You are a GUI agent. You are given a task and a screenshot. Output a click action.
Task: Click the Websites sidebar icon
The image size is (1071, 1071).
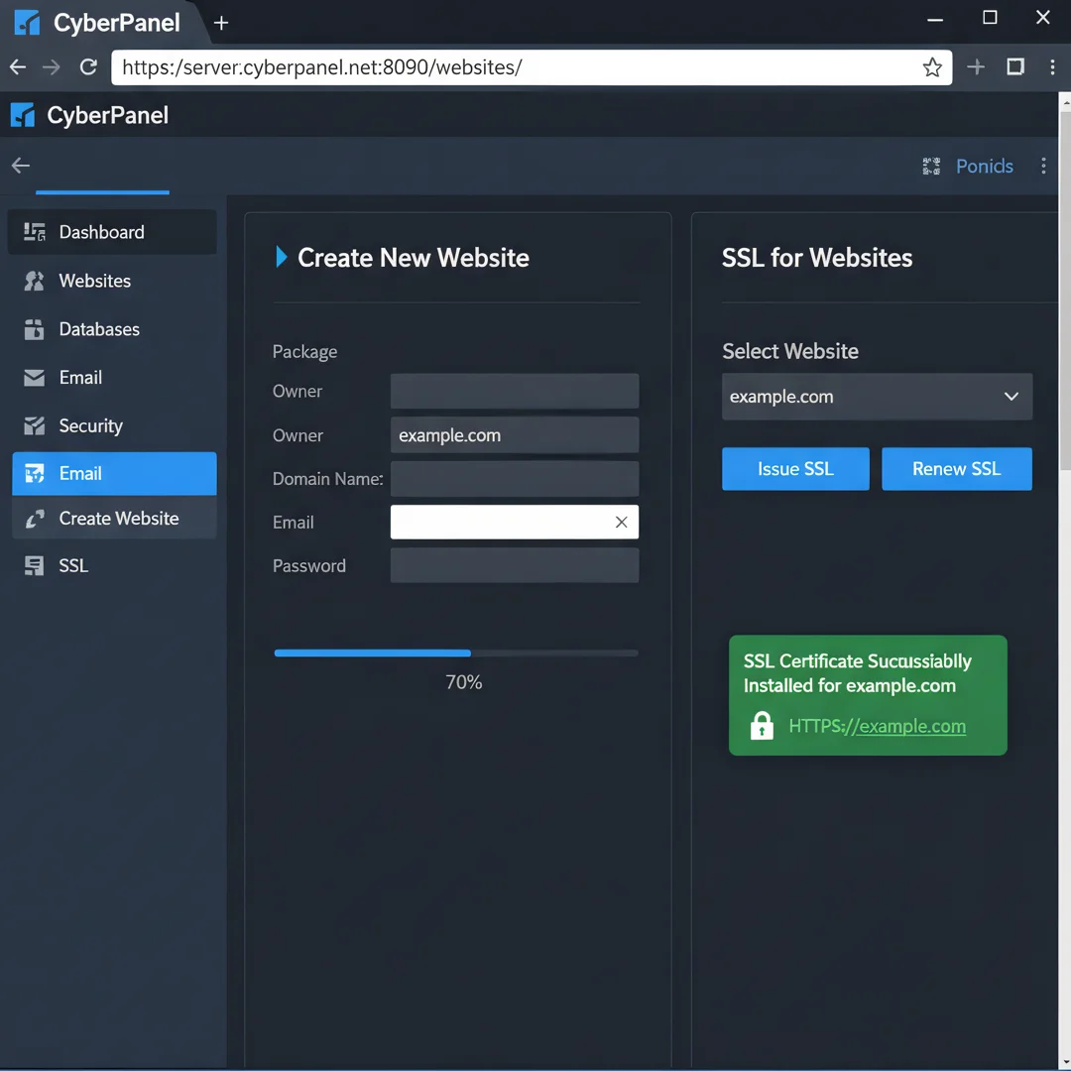coord(34,281)
